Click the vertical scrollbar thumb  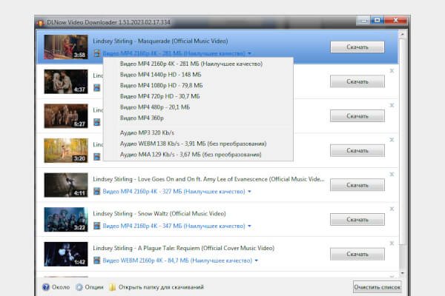coord(402,141)
